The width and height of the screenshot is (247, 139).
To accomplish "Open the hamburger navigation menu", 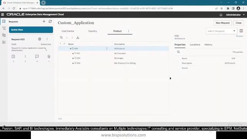I will pos(3,15).
